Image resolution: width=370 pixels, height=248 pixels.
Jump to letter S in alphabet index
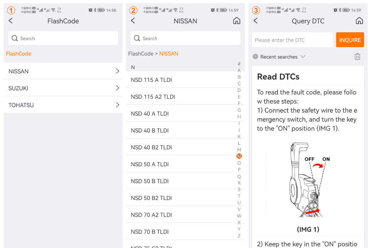(239, 189)
